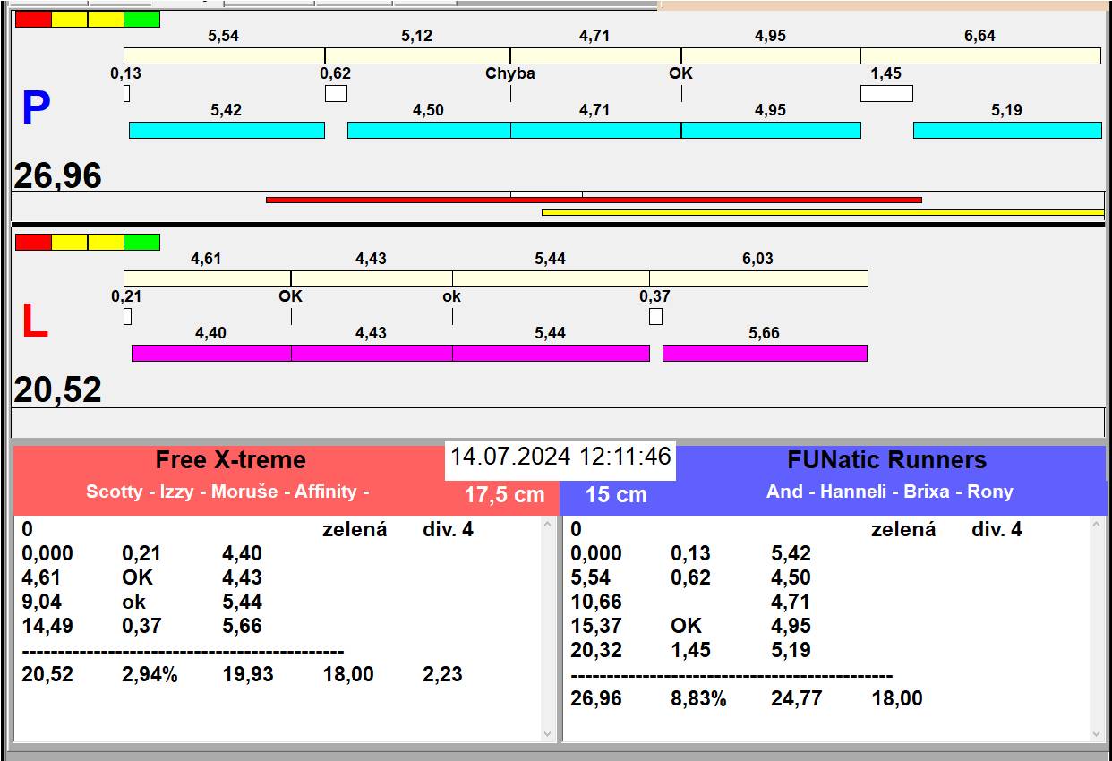Click the Free X-treme team header
This screenshot has width=1112, height=761.
pos(231,460)
